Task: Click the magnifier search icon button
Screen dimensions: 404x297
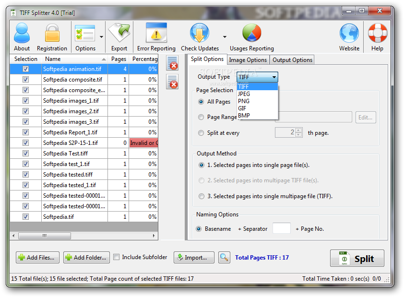Action: [x=224, y=257]
